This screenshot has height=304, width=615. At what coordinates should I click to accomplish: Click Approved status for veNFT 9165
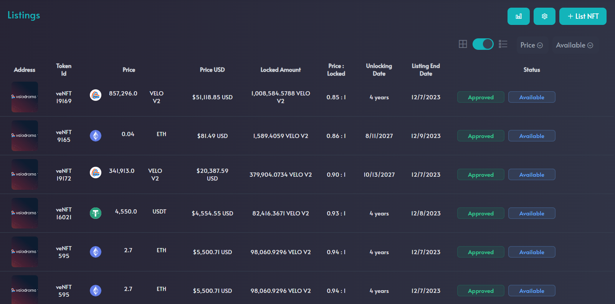[481, 136]
